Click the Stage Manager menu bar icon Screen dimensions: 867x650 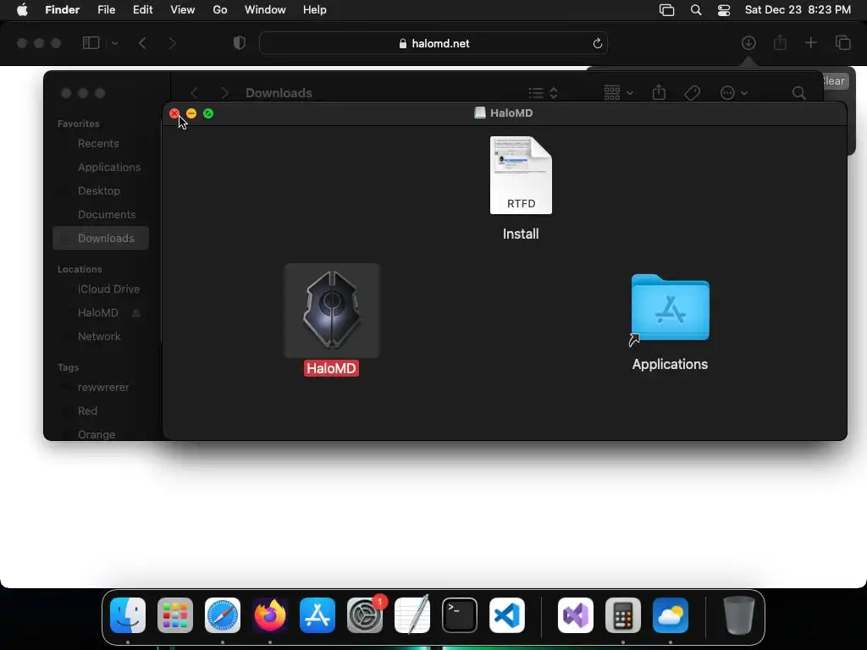point(667,10)
